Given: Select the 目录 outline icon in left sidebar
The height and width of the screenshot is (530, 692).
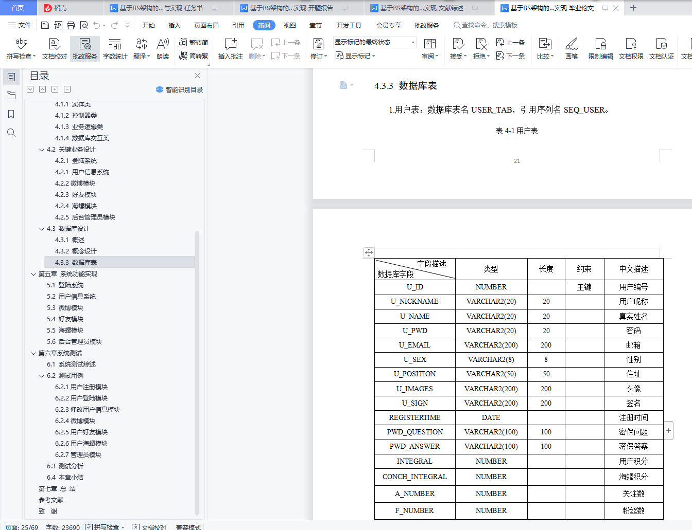Looking at the screenshot, I should coord(11,77).
